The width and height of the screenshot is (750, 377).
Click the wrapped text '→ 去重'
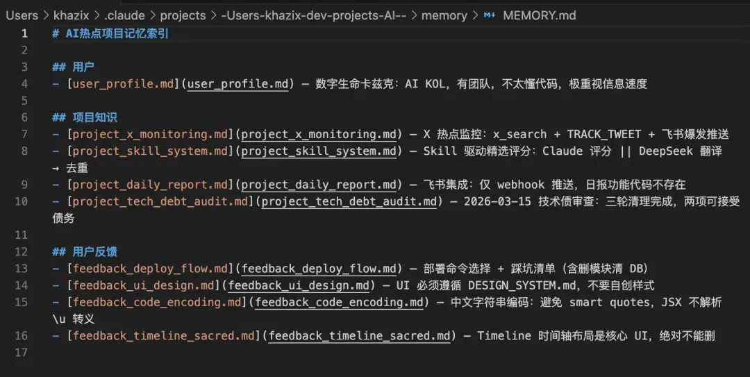70,168
